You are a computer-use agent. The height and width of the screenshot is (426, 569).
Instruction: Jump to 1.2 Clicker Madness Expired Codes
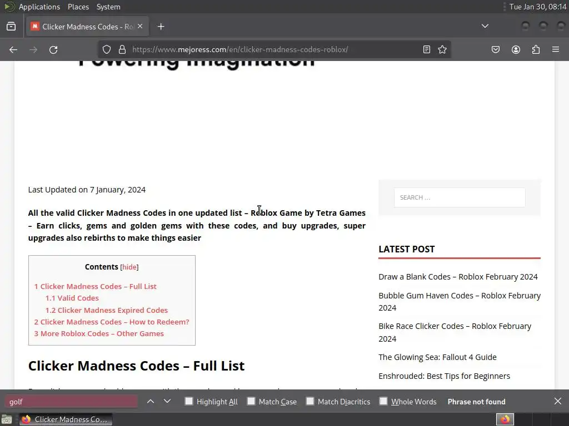coord(106,310)
